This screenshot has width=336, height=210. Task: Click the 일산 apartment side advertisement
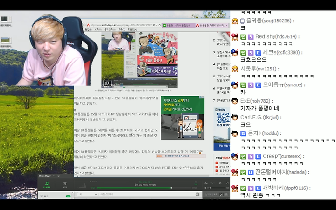(x=222, y=129)
